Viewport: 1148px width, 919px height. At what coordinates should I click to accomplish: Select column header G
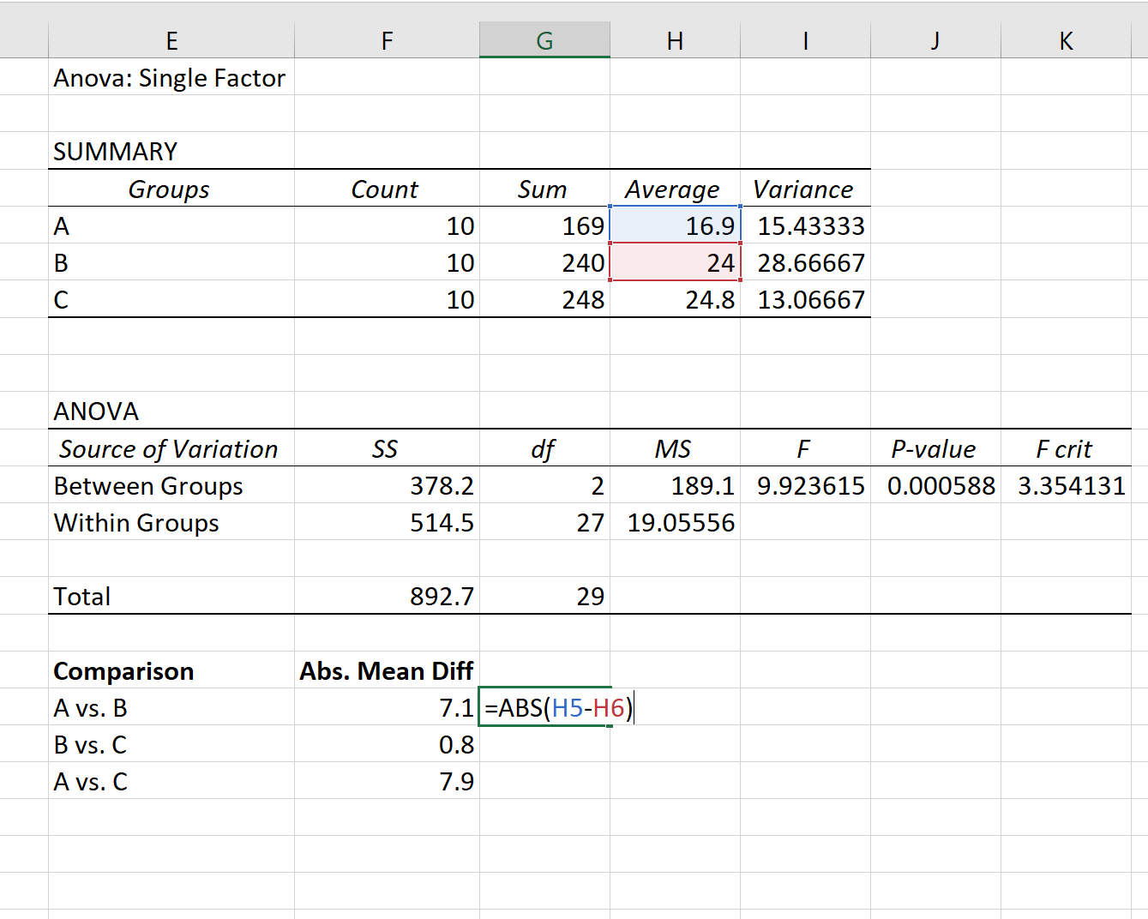[x=544, y=39]
